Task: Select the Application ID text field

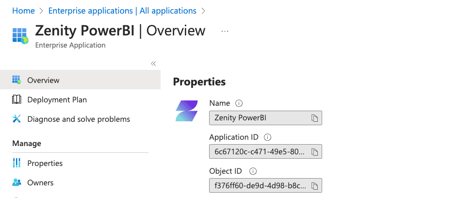Action: [265, 151]
